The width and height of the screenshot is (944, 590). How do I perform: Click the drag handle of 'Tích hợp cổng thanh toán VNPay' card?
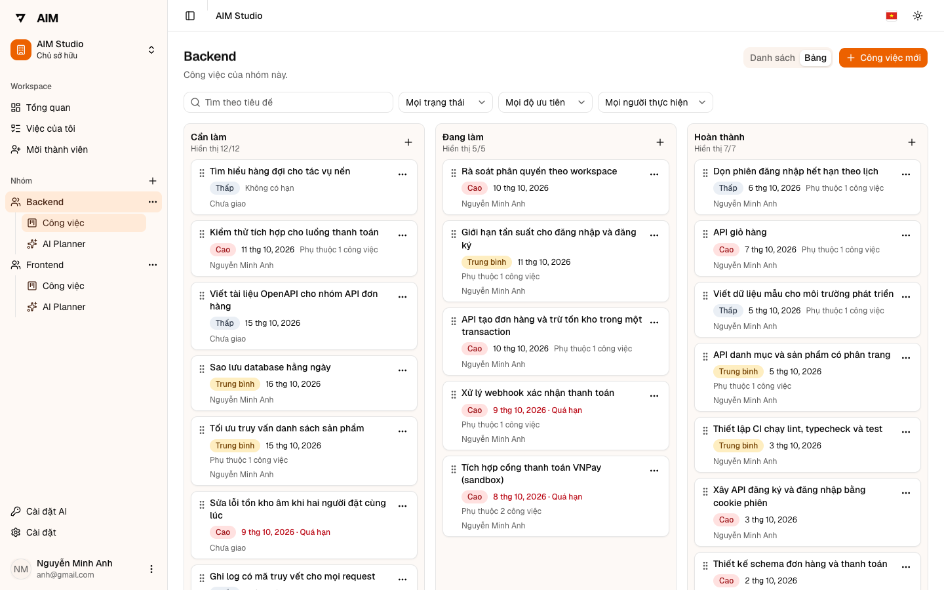pos(454,469)
